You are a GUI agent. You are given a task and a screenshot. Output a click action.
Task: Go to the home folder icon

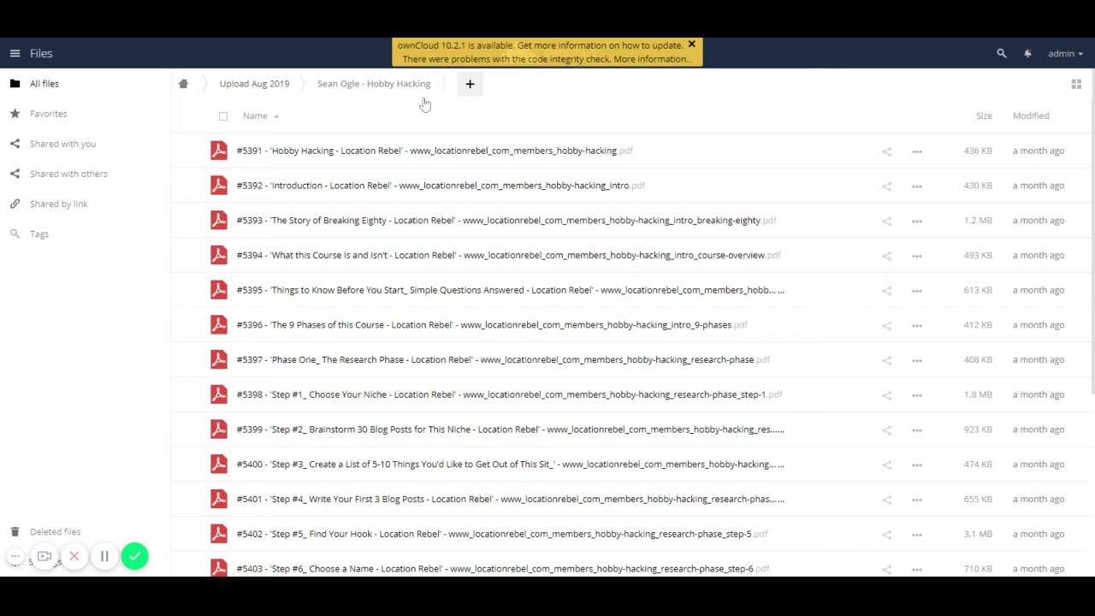[x=183, y=84]
